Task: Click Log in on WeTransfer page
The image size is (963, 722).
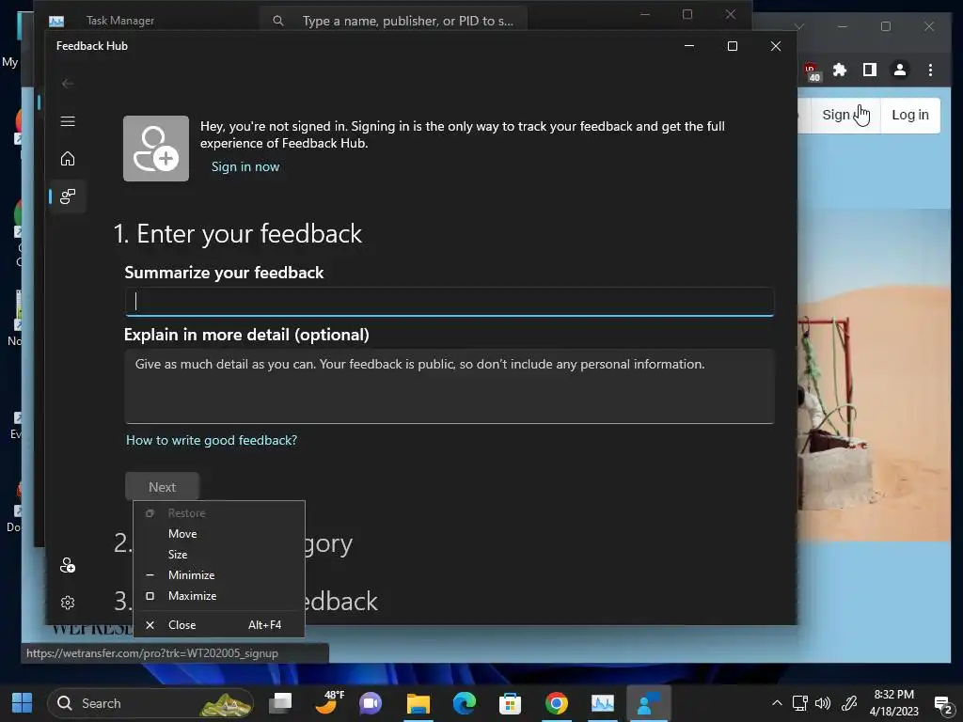Action: (910, 115)
